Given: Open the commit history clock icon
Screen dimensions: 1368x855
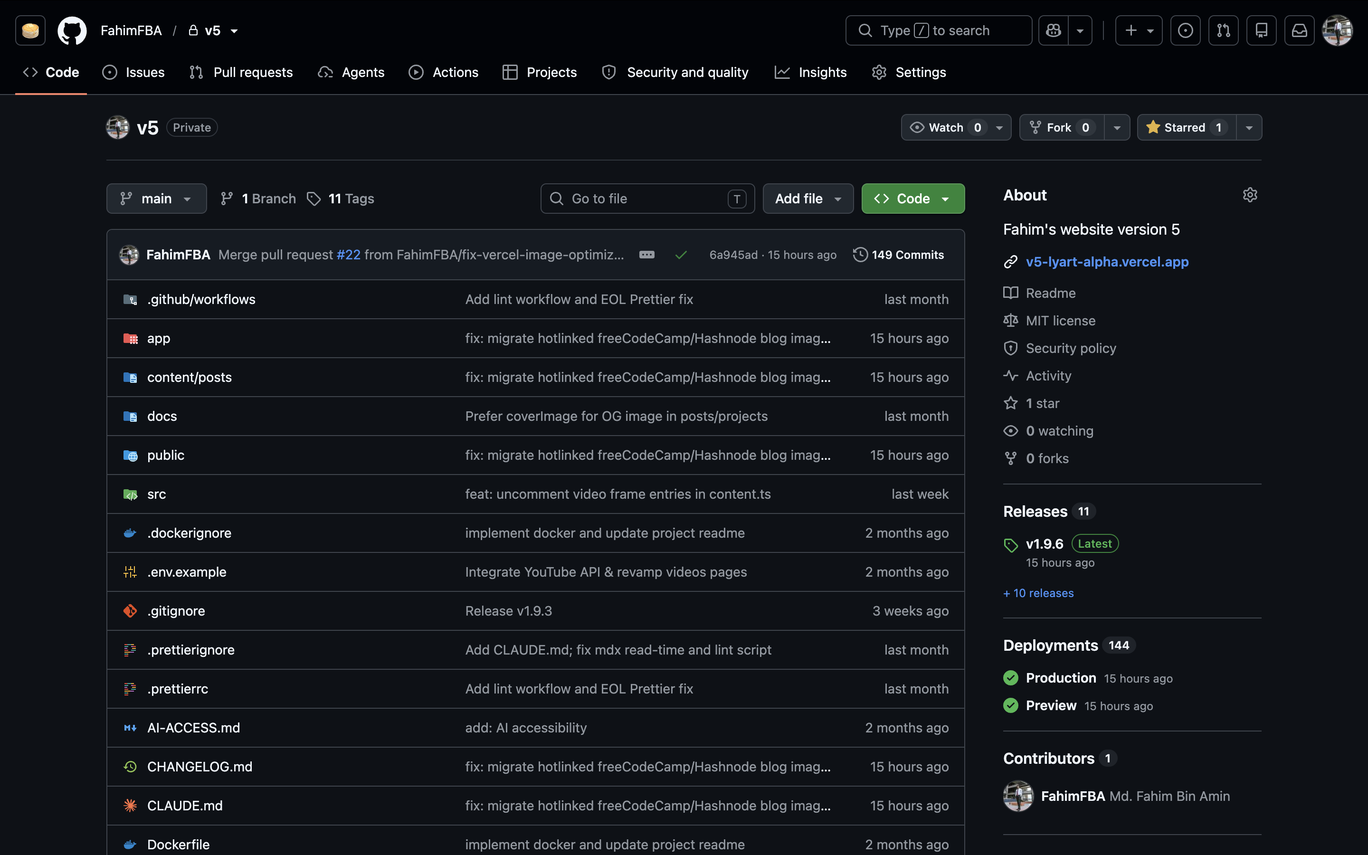Looking at the screenshot, I should 860,255.
